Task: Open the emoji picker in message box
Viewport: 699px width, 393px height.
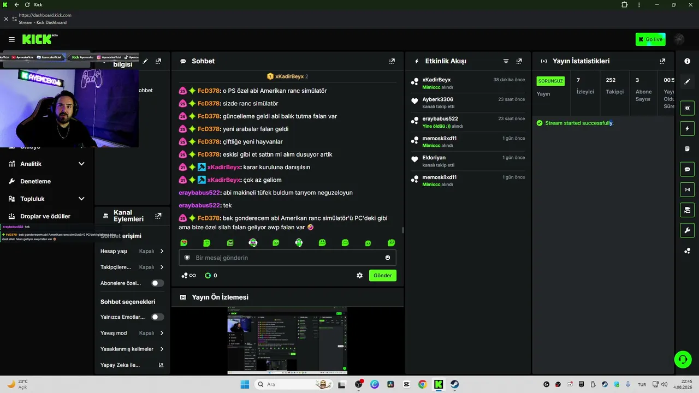Action: tap(388, 258)
